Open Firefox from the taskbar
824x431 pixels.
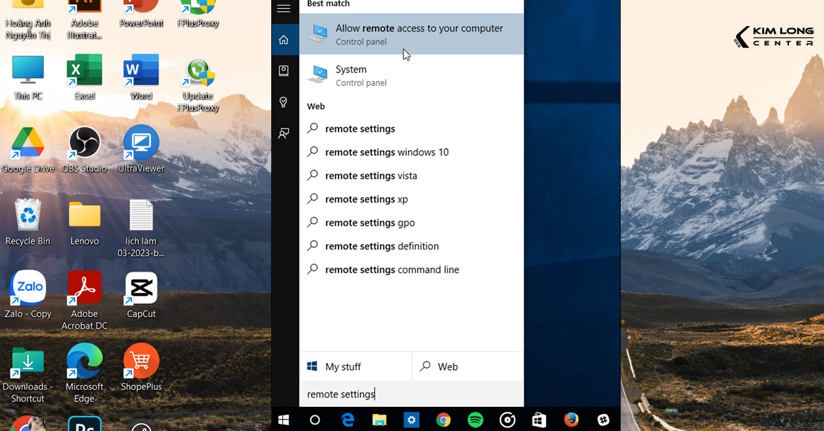coord(571,419)
